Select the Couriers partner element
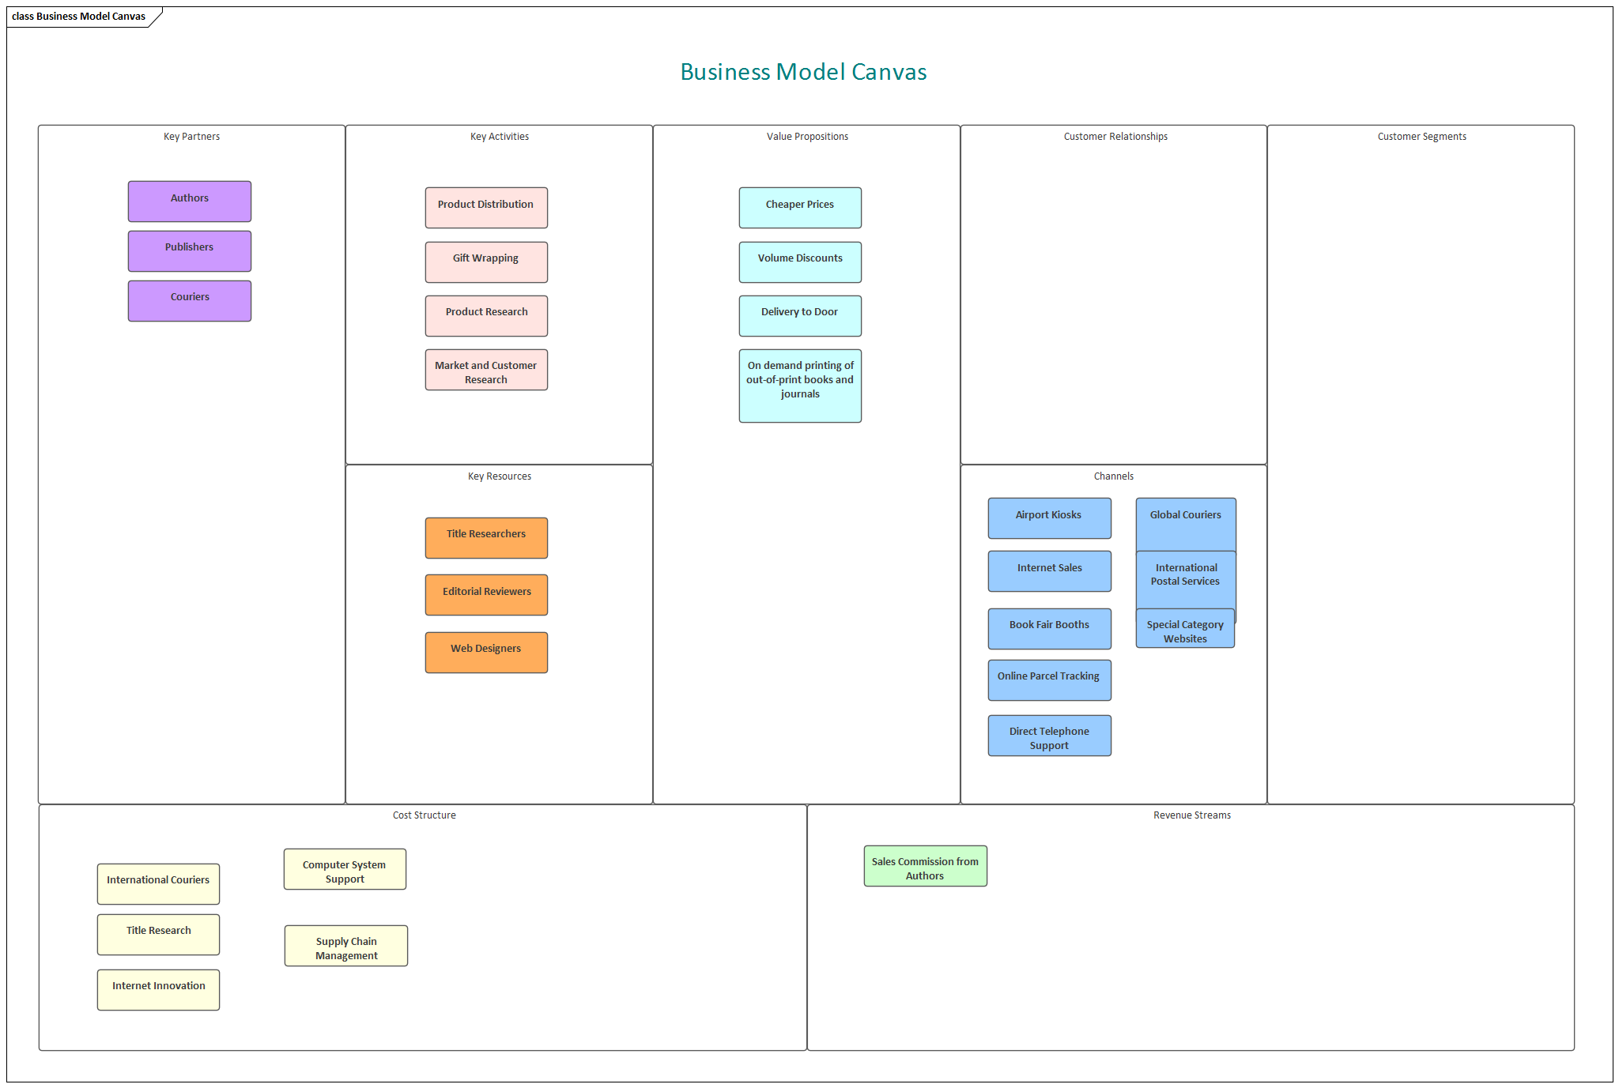 (x=189, y=300)
